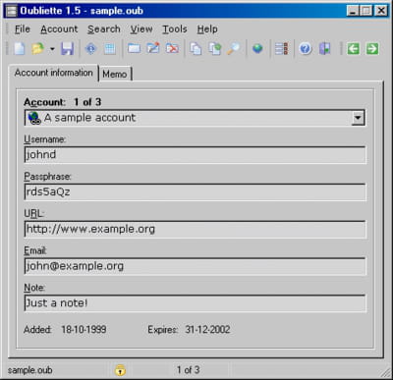Image resolution: width=393 pixels, height=380 pixels.
Task: Click the Note input field
Action: point(195,303)
